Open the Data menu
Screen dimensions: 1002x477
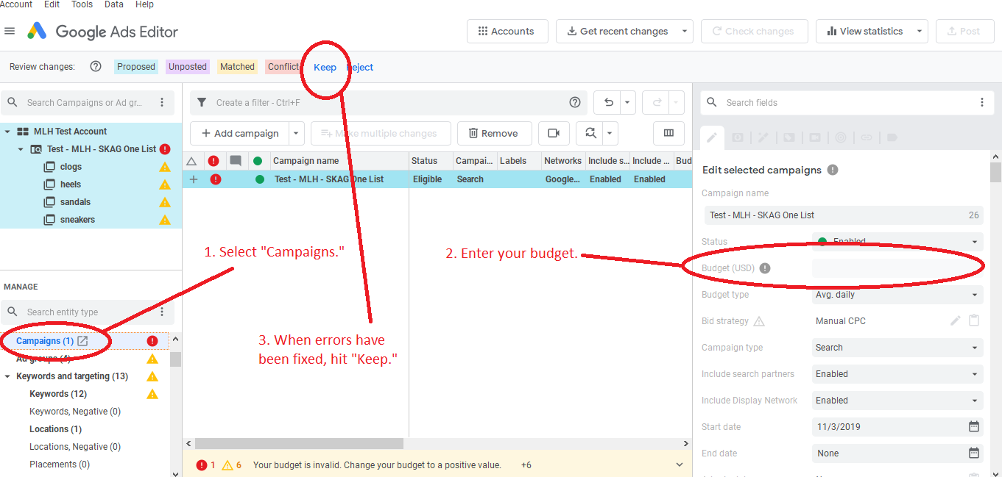114,4
